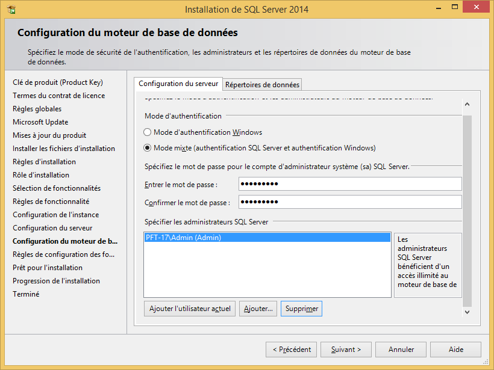Click Prêt pour l'installation step
494x370 pixels.
[47, 268]
